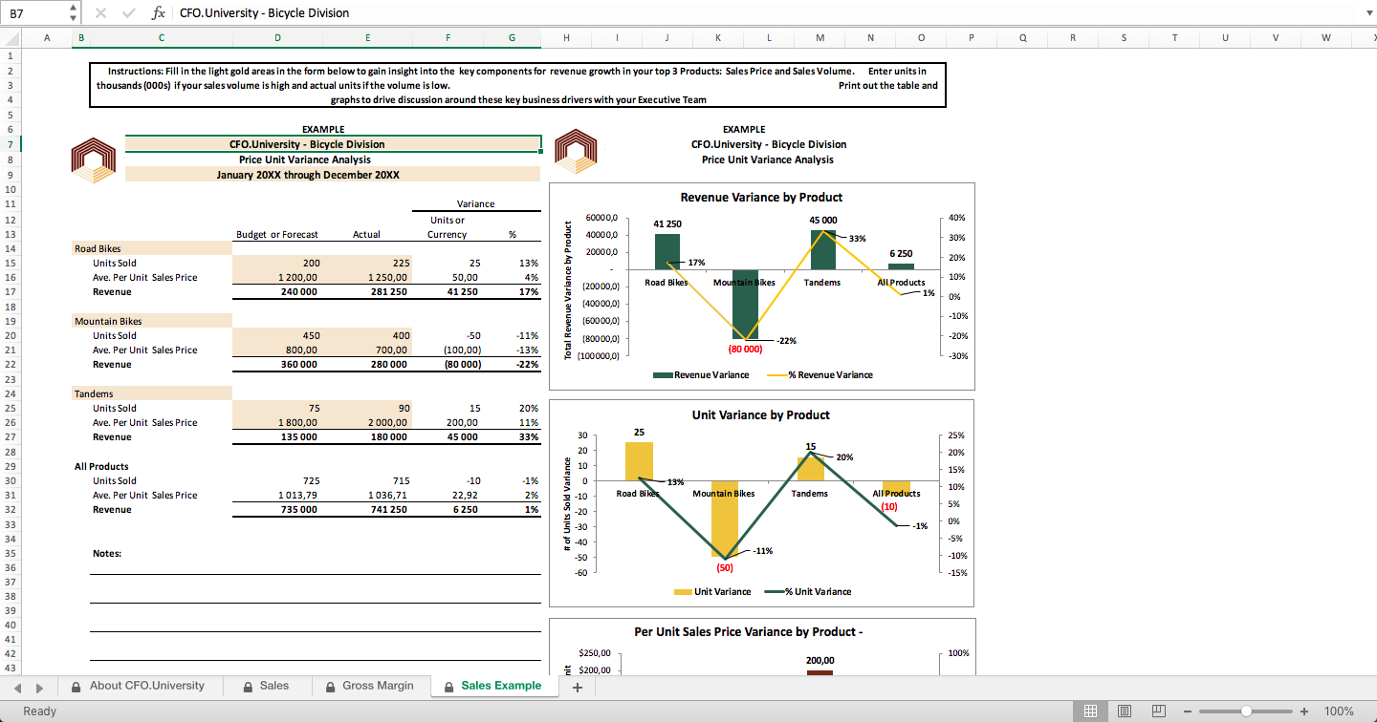The height and width of the screenshot is (722, 1377).
Task: Click the Name Box showing B7
Action: 36,12
